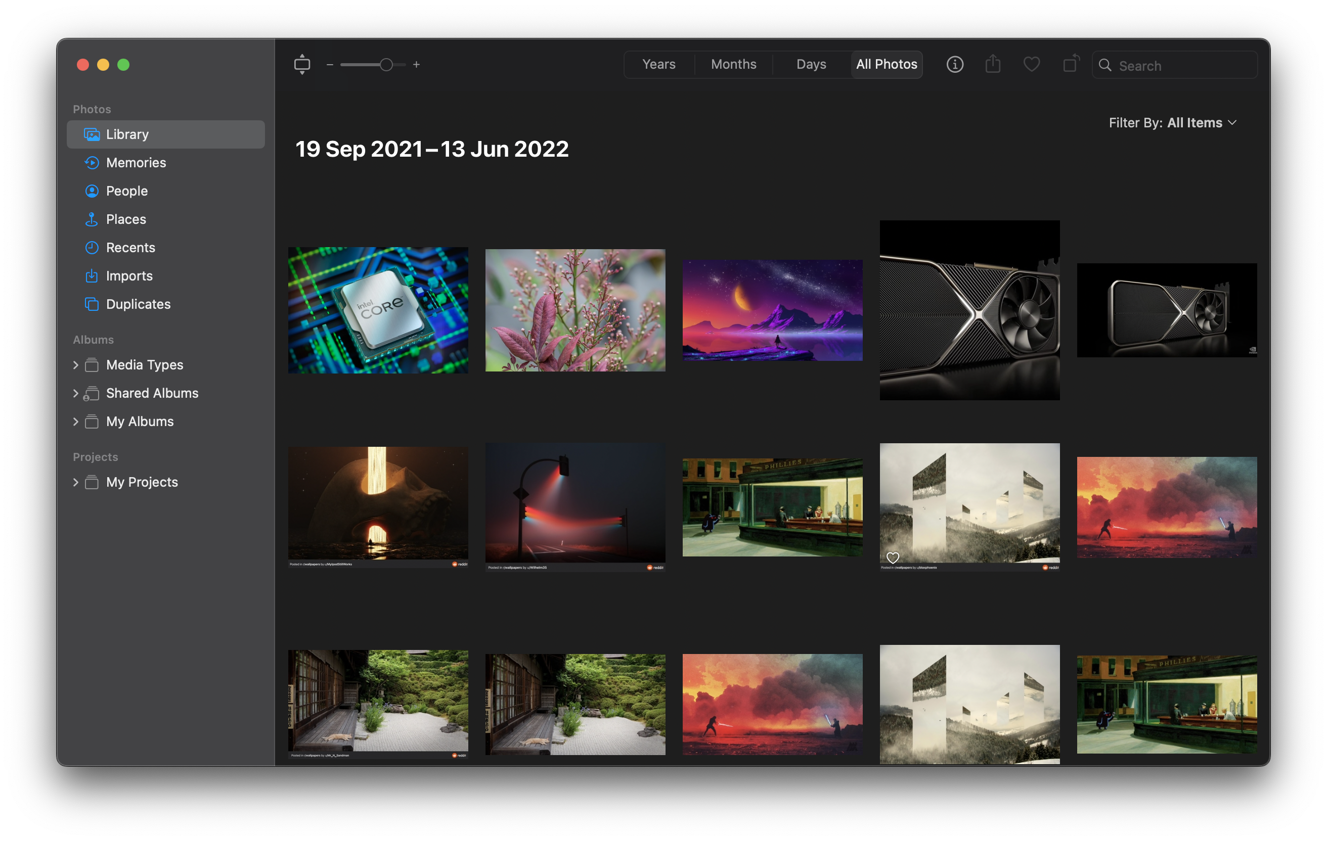Image resolution: width=1327 pixels, height=841 pixels.
Task: Click the plus to zoom in thumbnails
Action: [417, 64]
